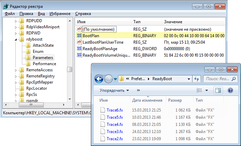Click the string icon of LastBootPlanUserTime
Viewport: 241px width, 146px height.
[79, 42]
